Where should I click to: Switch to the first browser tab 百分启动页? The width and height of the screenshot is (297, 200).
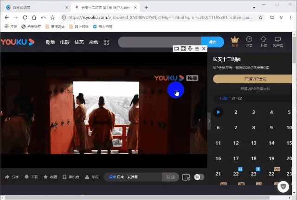pos(36,7)
